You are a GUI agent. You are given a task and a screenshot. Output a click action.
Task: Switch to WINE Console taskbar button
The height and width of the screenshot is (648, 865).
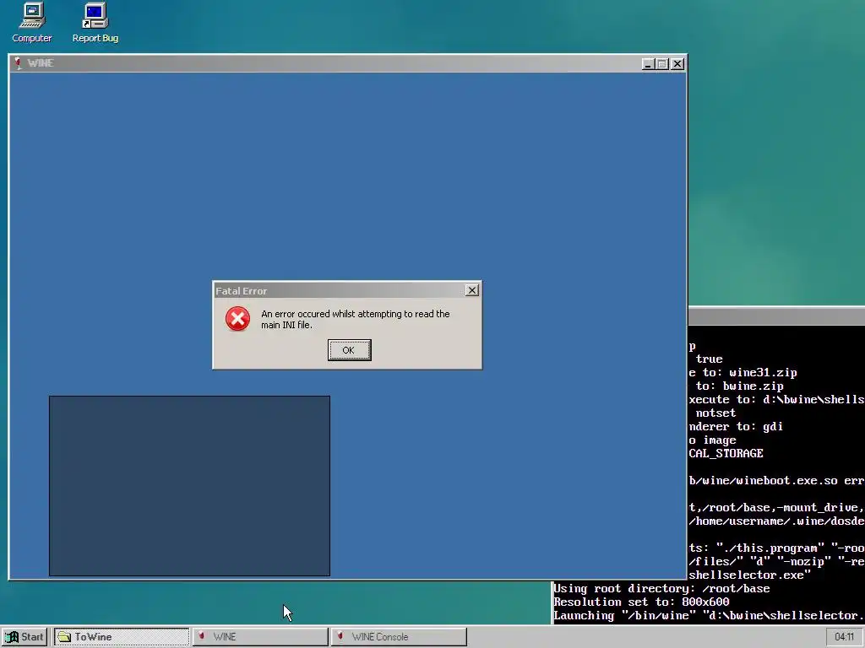(399, 637)
